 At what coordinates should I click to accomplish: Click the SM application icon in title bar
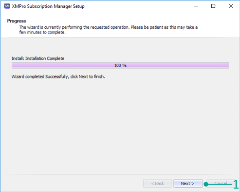tap(7, 6)
